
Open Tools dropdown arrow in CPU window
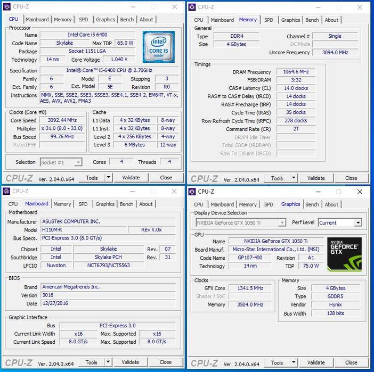click(109, 178)
